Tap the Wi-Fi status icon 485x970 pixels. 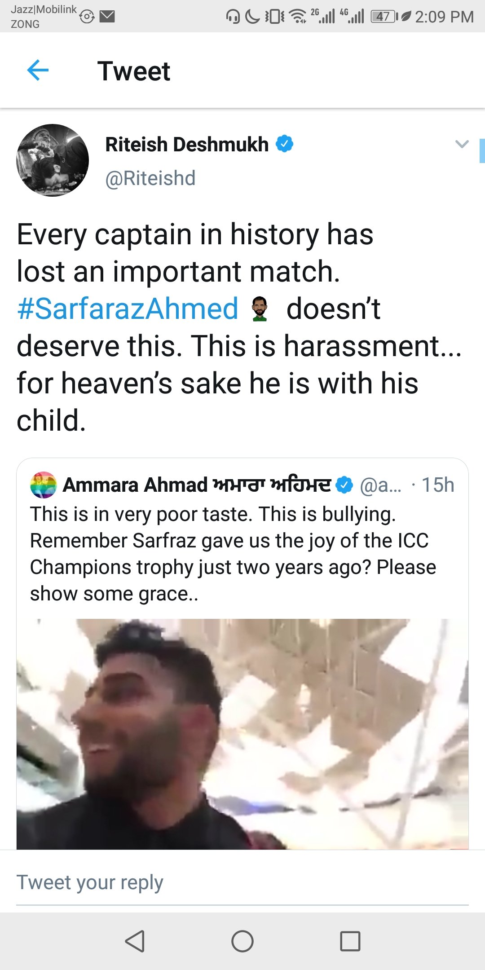[297, 17]
